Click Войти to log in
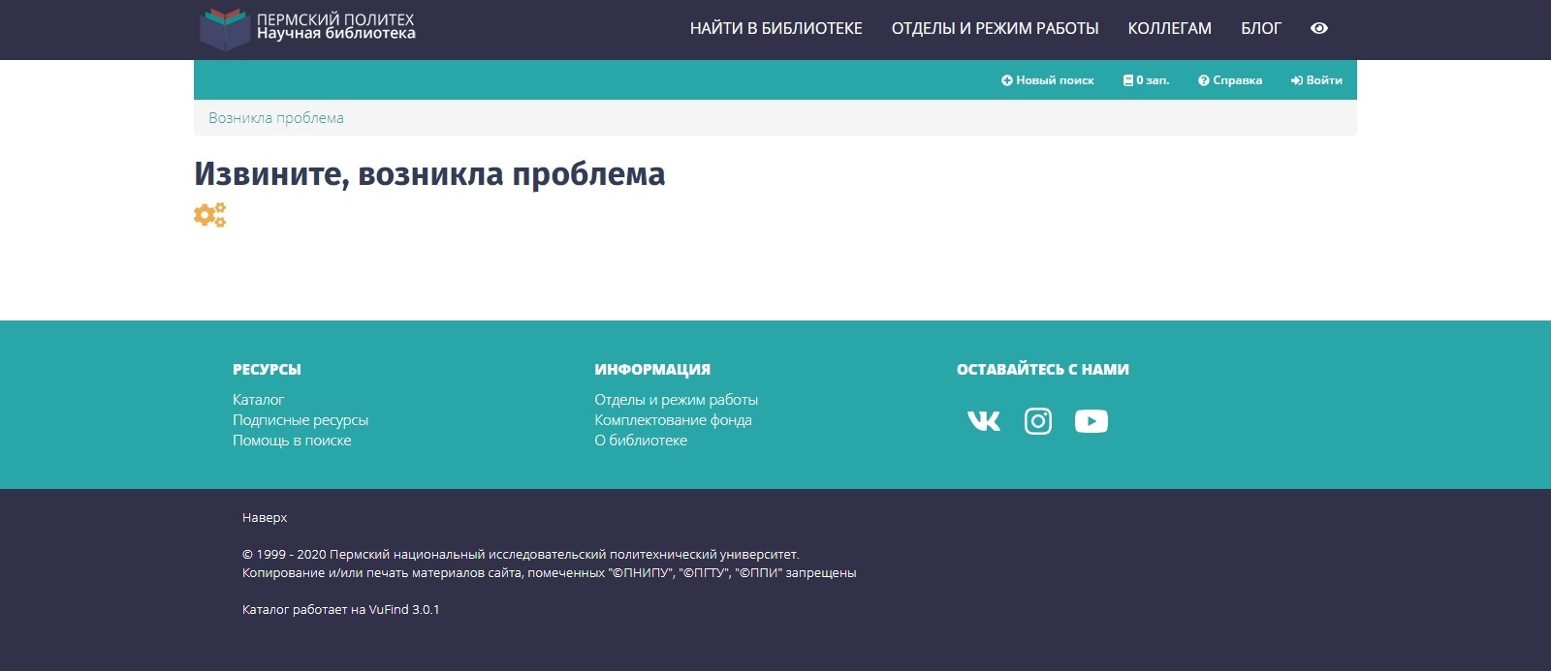The height and width of the screenshot is (671, 1551). pyautogui.click(x=1316, y=80)
